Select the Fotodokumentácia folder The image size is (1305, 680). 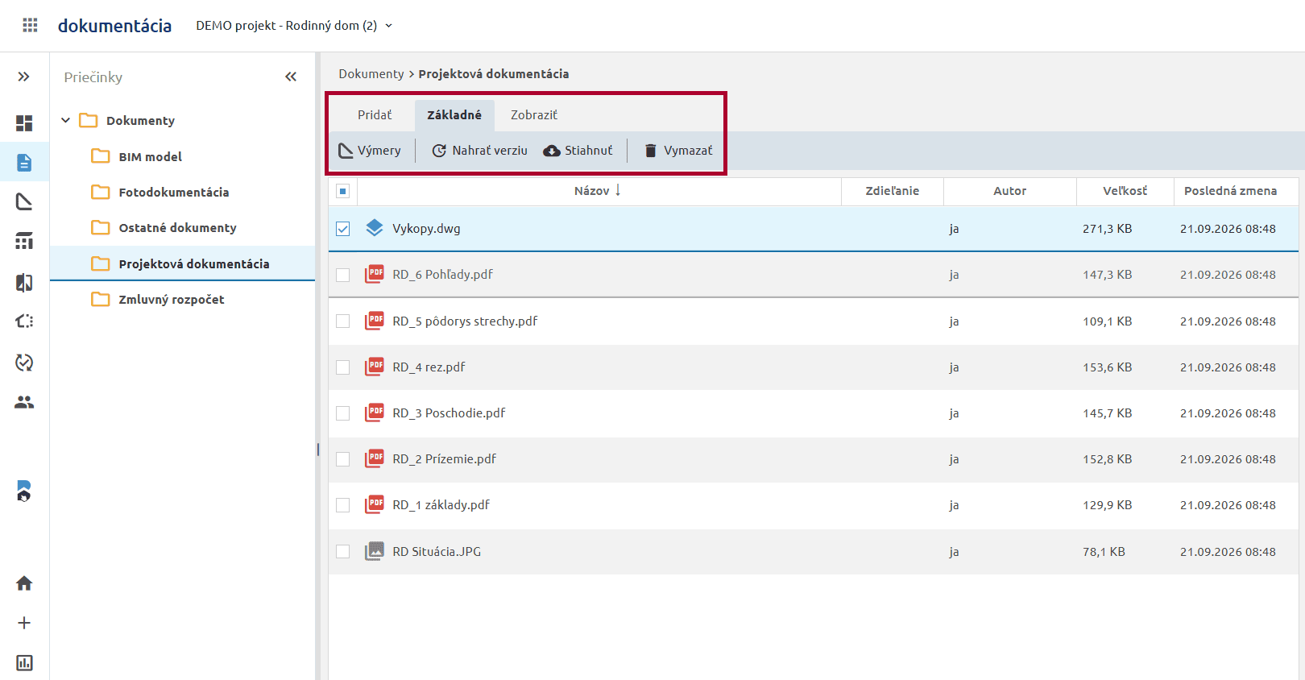tap(174, 193)
